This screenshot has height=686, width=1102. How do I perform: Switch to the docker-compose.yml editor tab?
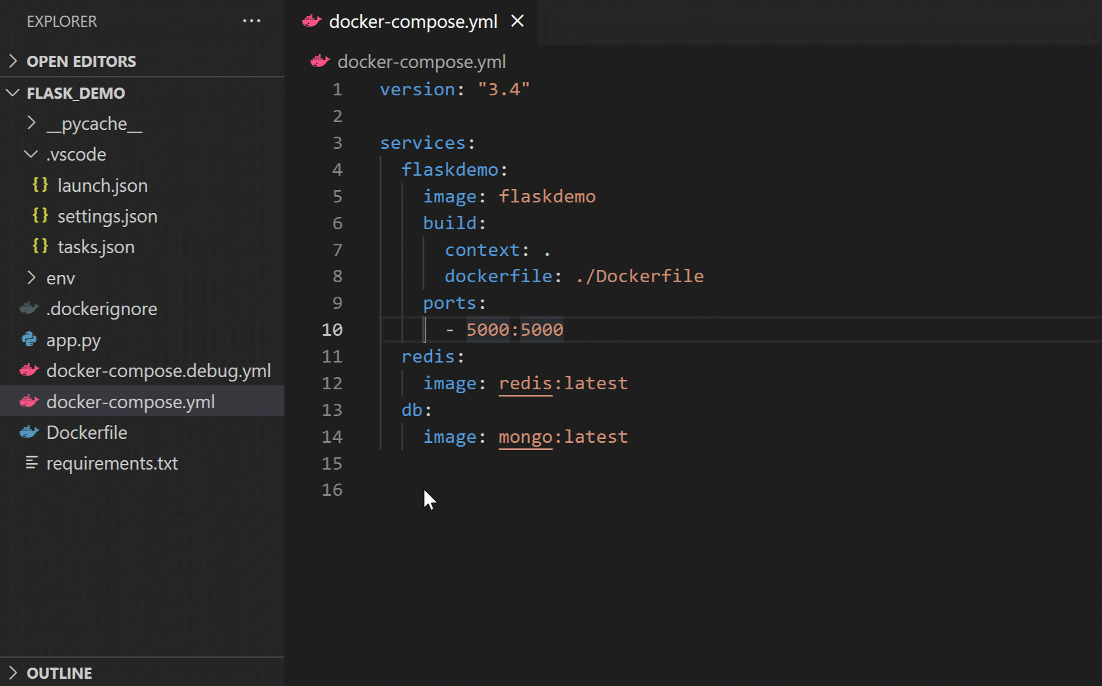413,21
